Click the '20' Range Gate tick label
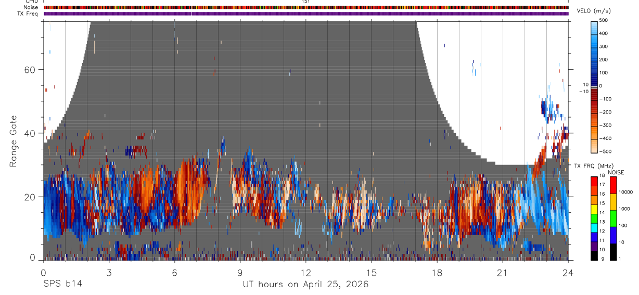The width and height of the screenshot is (639, 295). pos(30,197)
